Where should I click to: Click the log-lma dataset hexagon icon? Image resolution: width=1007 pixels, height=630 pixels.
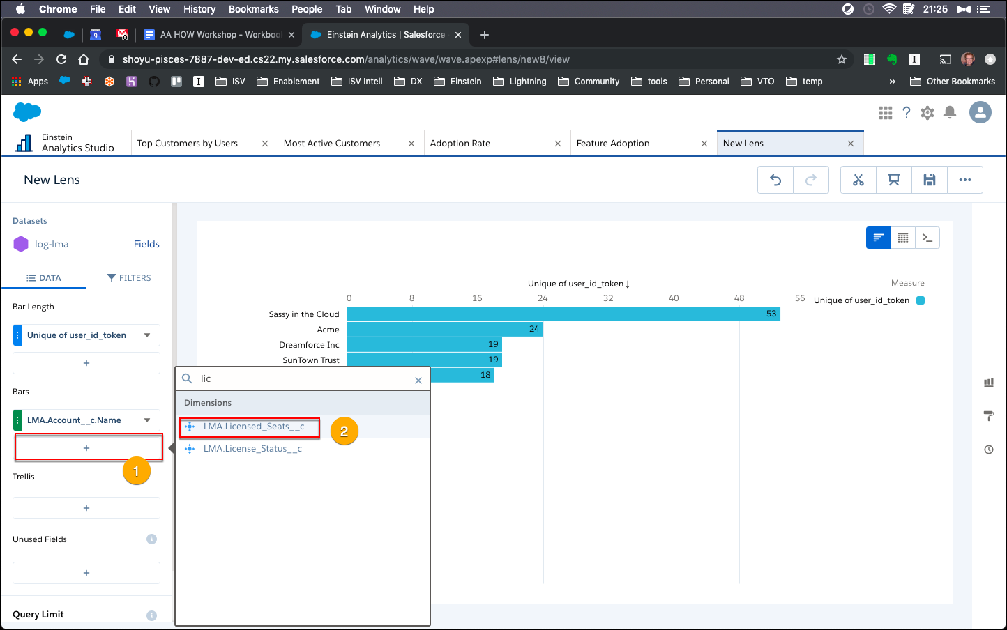pos(21,244)
